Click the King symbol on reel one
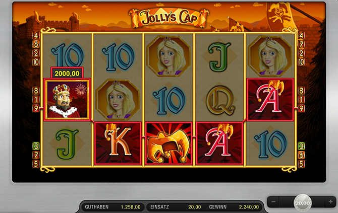Viewport: 338px width, 213px height. [67, 99]
